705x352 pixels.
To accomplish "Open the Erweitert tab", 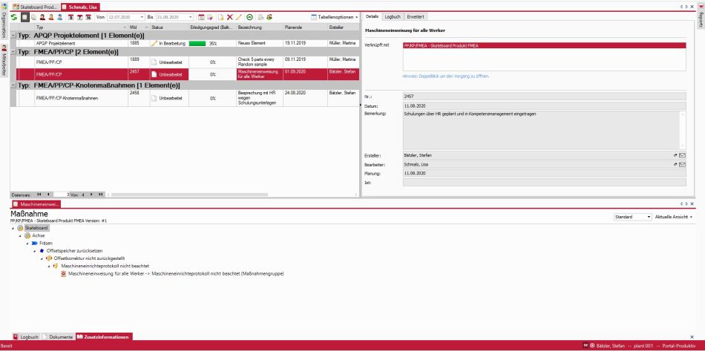I will [x=416, y=16].
